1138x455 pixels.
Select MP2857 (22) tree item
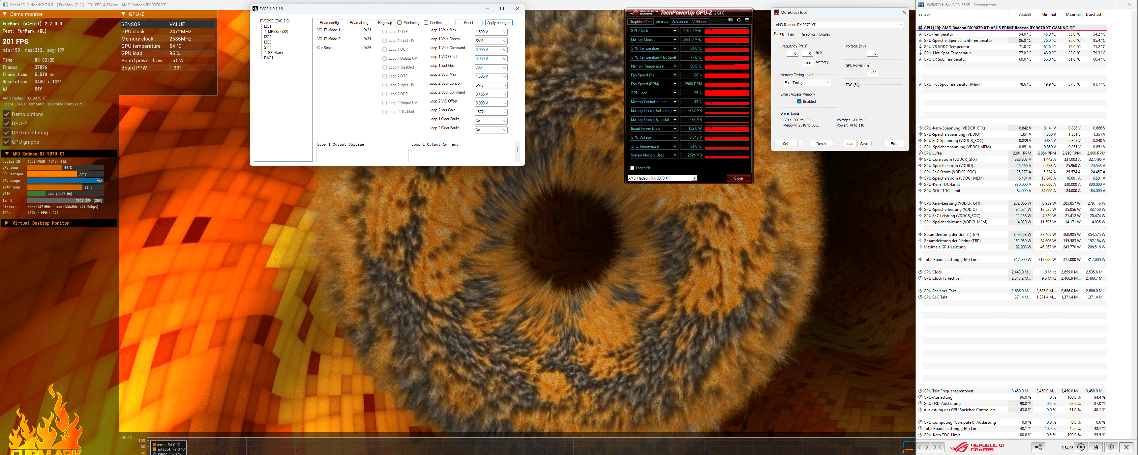(278, 32)
